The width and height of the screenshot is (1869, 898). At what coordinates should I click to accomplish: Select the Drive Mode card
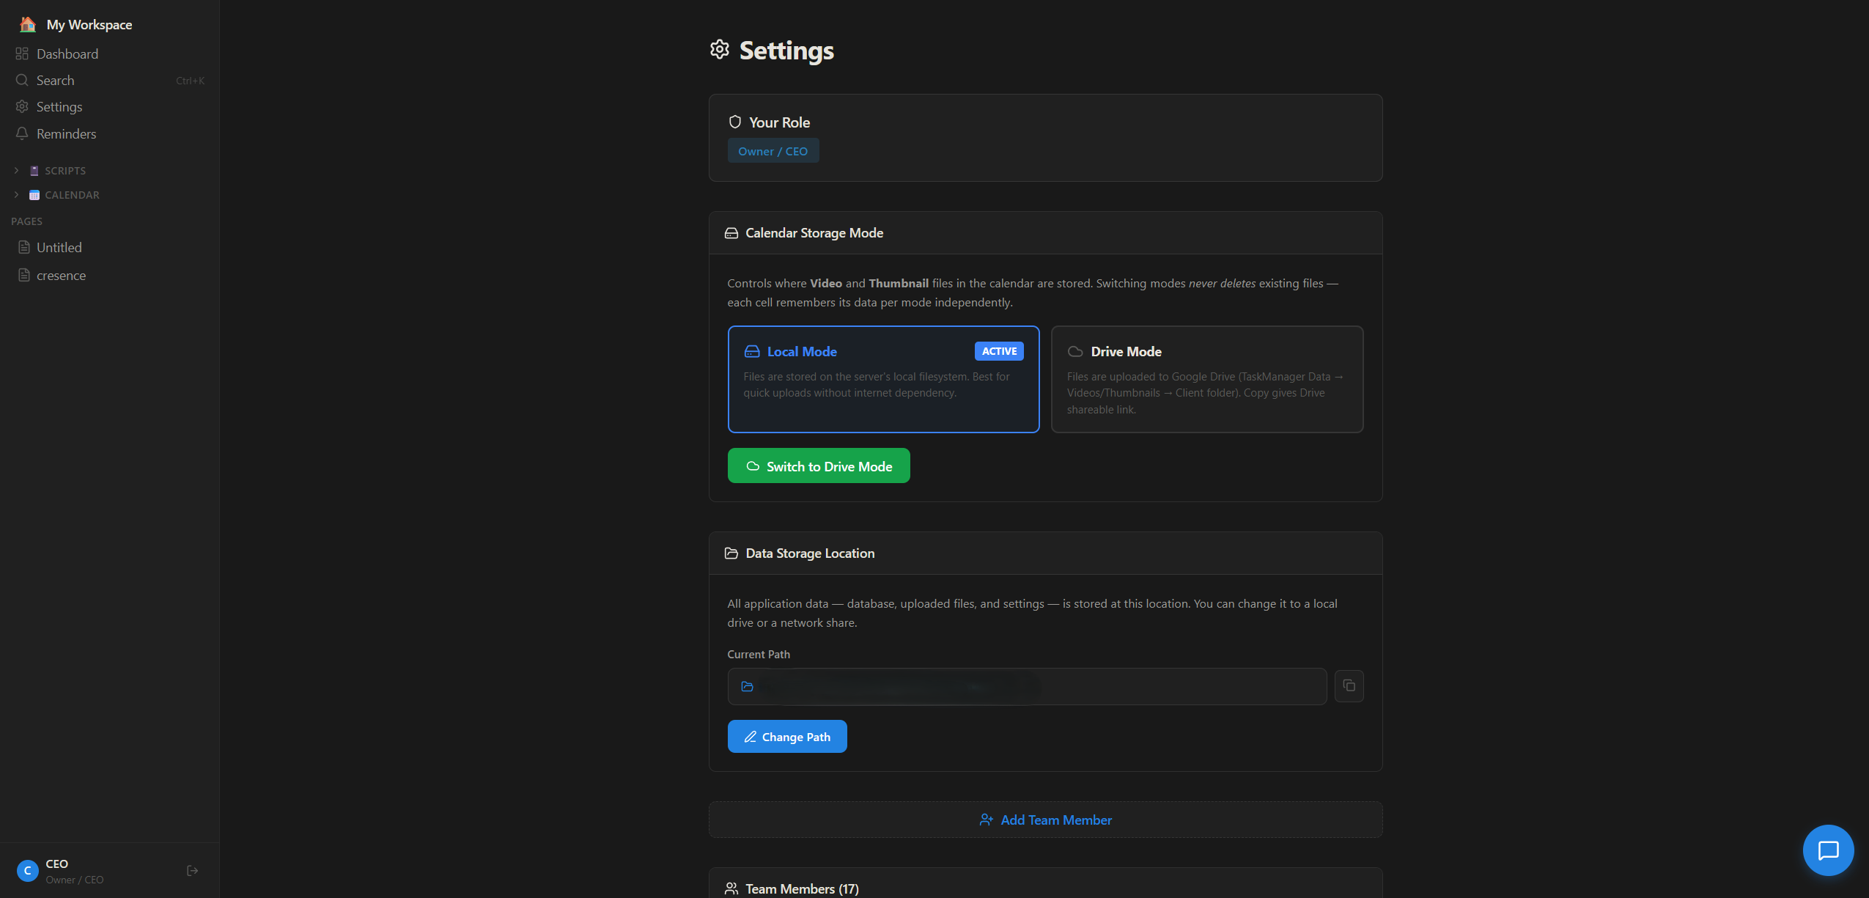point(1207,379)
